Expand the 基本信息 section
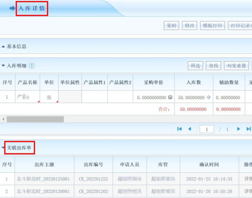Viewport: 252px width, 198px height. [3, 47]
